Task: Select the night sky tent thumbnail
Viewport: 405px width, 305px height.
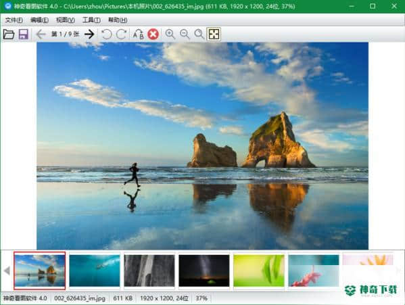Action: click(x=204, y=271)
